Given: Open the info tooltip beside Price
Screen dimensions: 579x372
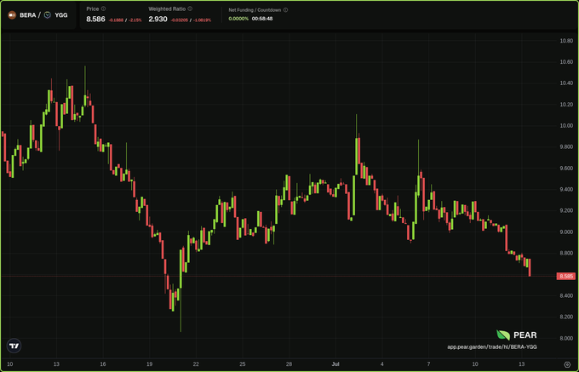Looking at the screenshot, I should point(103,9).
